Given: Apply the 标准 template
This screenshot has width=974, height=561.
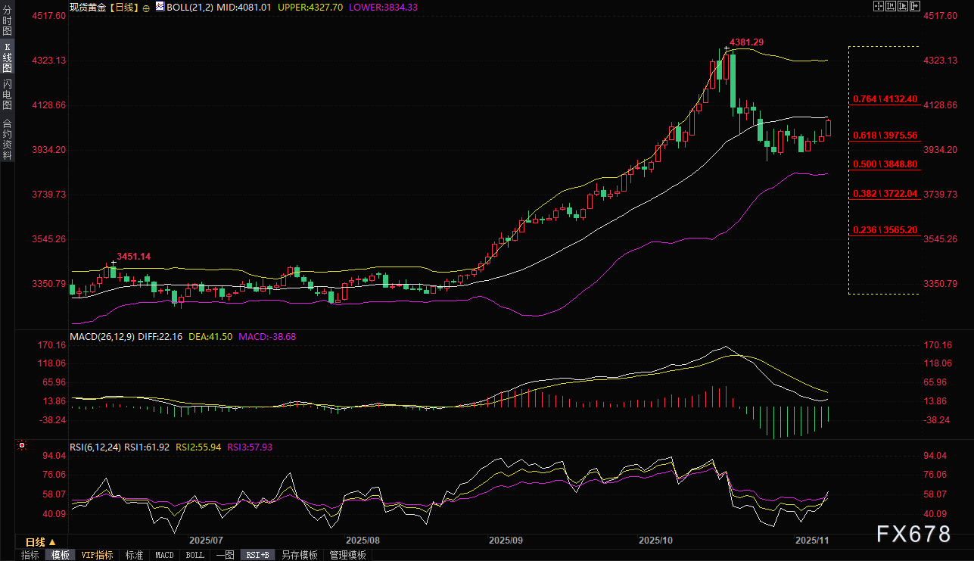Looking at the screenshot, I should (134, 555).
